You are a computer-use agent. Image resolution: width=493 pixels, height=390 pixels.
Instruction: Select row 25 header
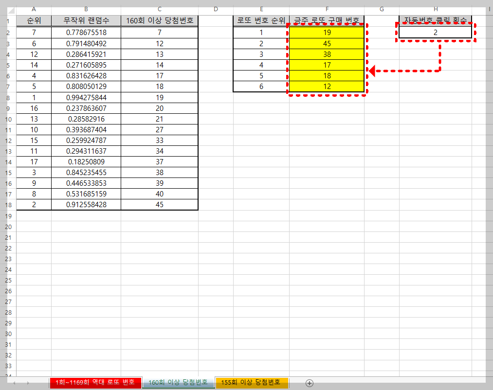8,280
